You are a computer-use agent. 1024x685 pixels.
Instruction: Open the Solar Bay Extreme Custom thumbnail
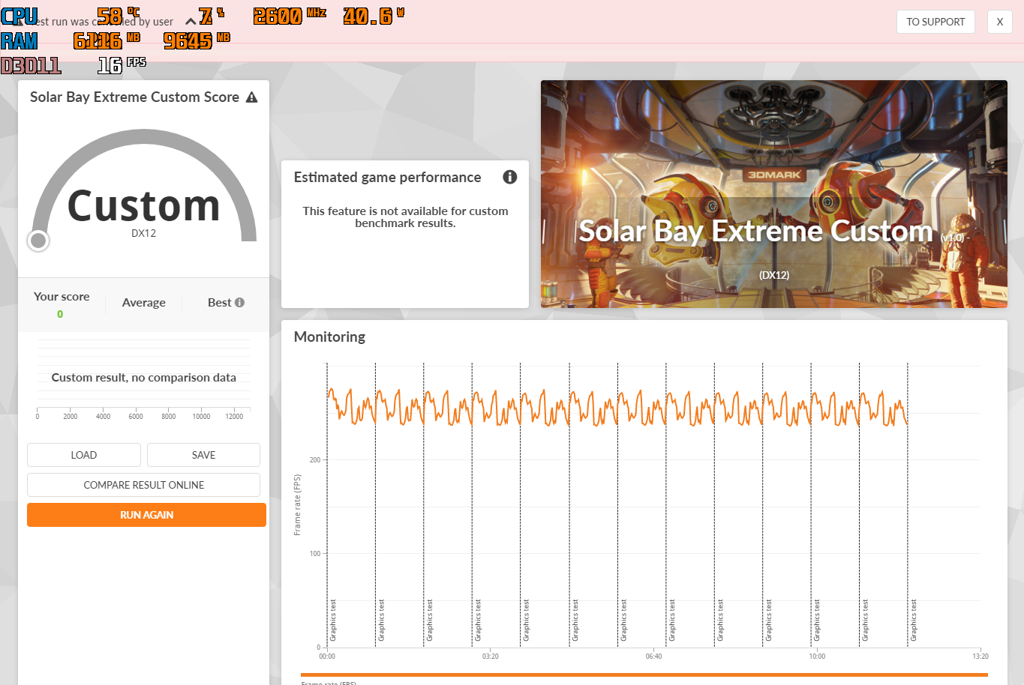(773, 194)
